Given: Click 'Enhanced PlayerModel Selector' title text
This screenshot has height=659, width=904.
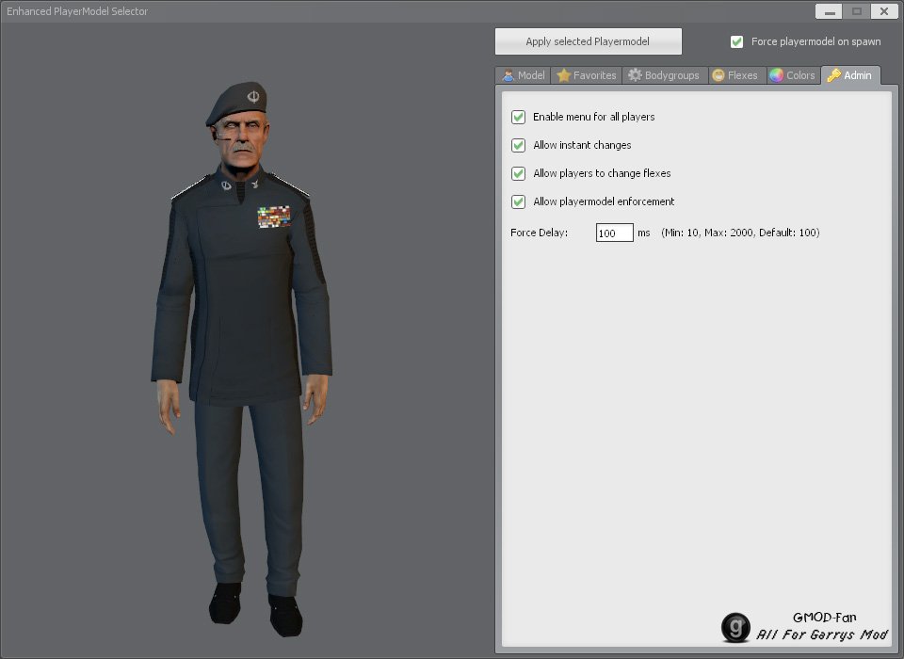Looking at the screenshot, I should coord(77,11).
